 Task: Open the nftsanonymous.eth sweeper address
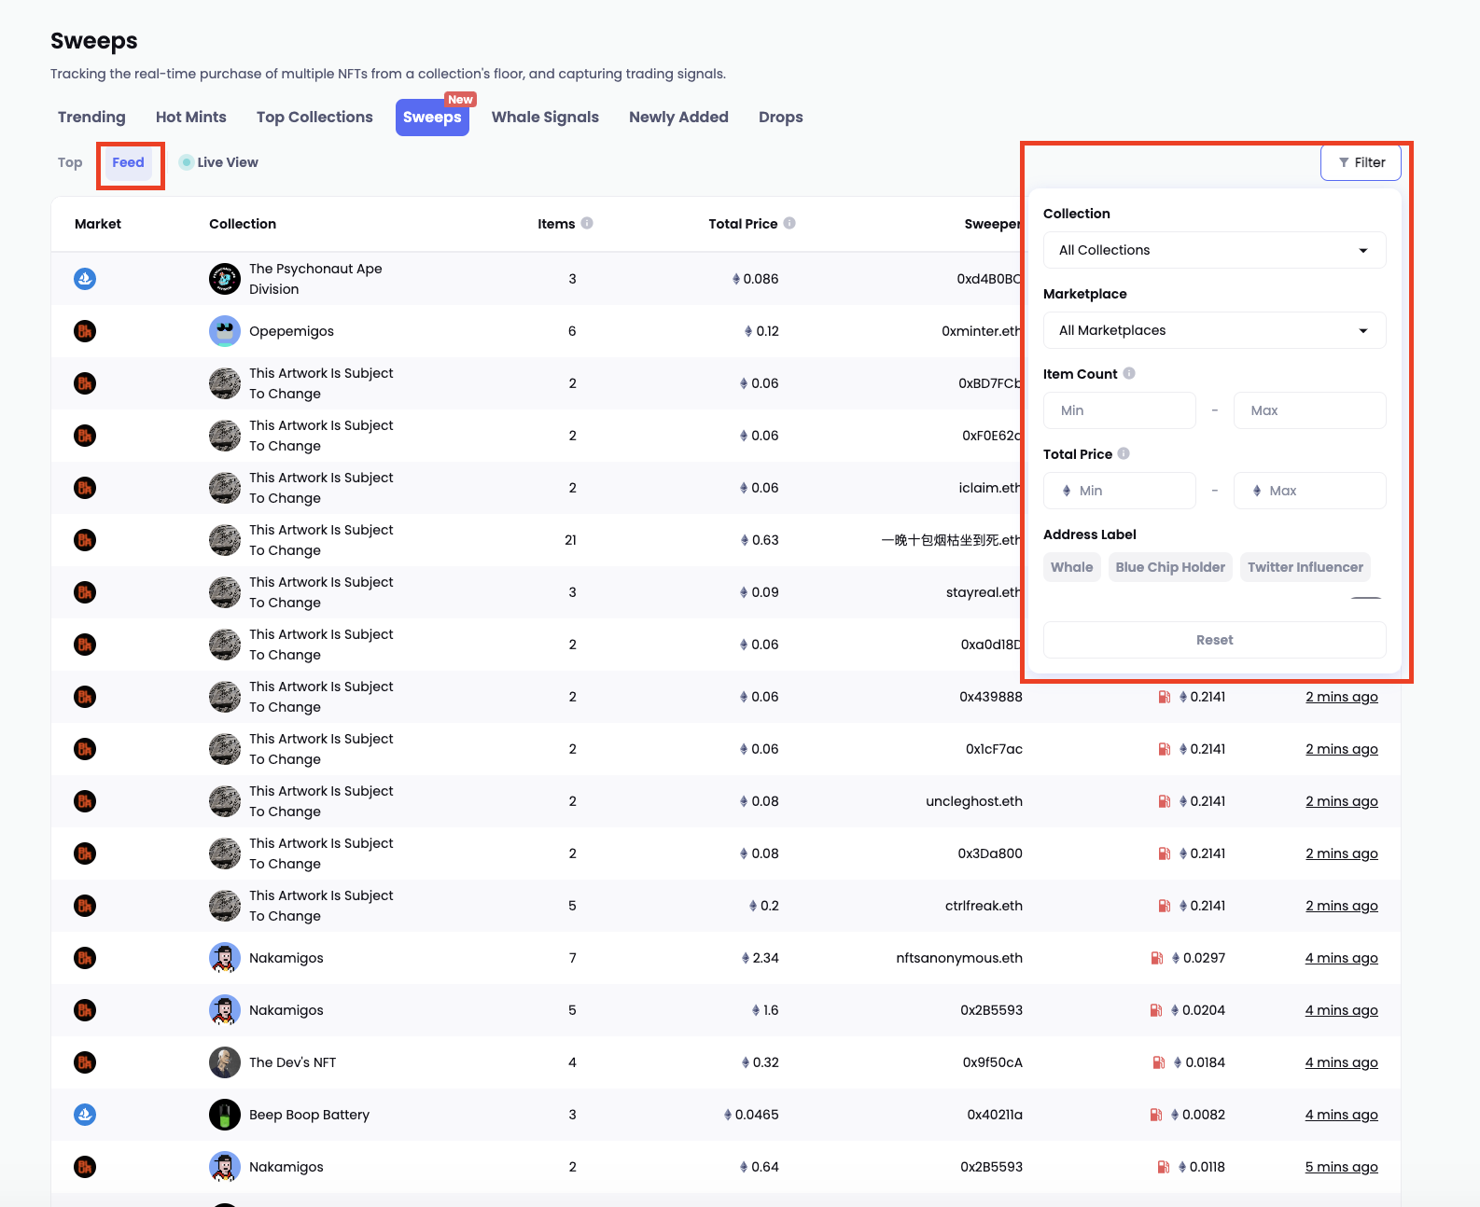tap(959, 958)
